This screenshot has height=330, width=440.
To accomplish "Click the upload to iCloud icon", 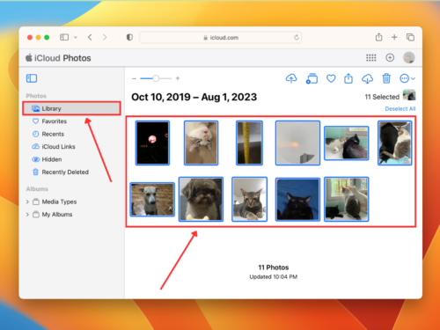I will (x=291, y=78).
